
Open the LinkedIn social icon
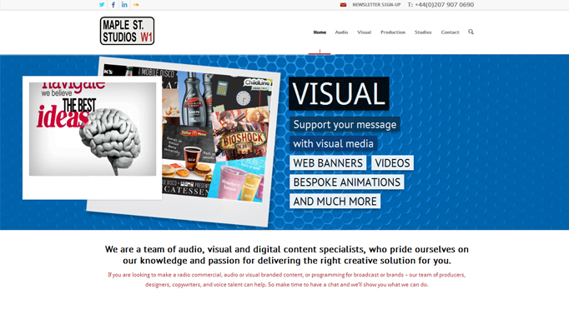click(x=124, y=5)
